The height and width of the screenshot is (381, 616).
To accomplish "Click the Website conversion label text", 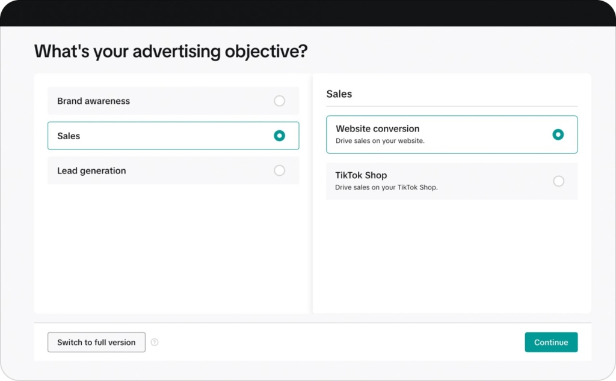I will coord(376,128).
